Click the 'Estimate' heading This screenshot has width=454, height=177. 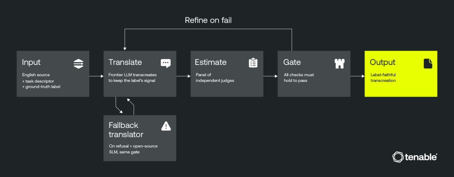tap(211, 62)
